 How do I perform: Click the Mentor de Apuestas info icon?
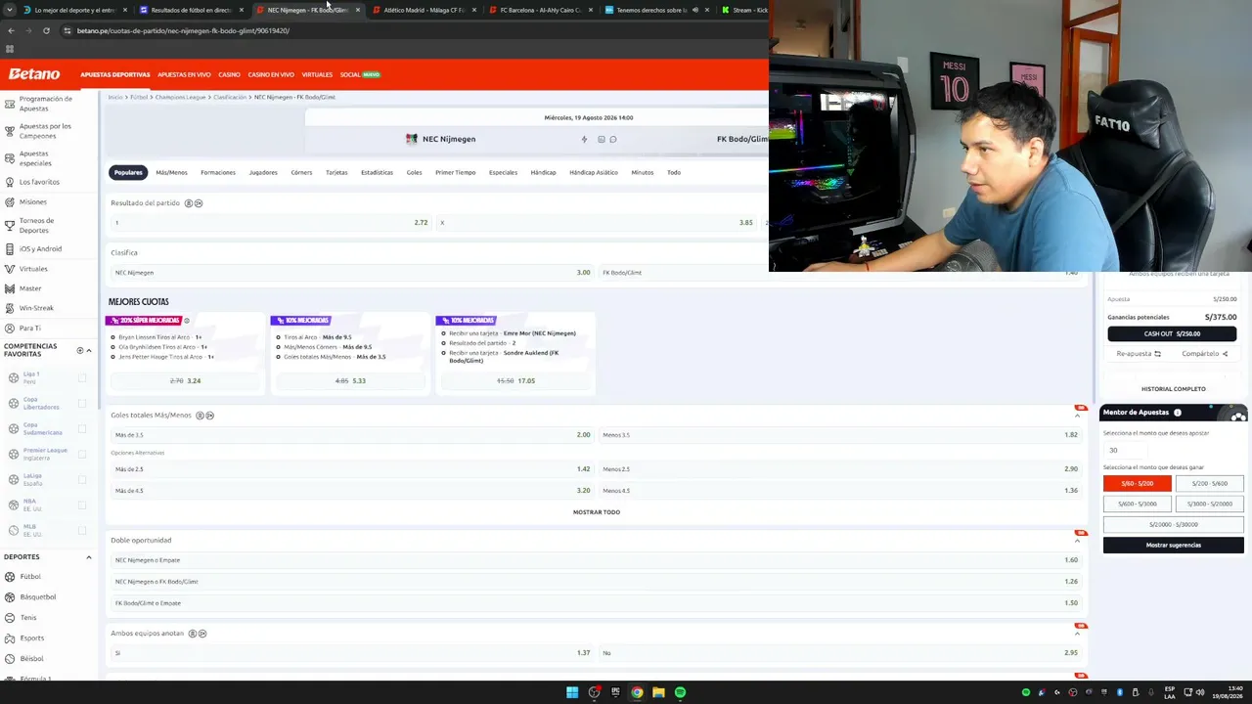coord(1178,413)
